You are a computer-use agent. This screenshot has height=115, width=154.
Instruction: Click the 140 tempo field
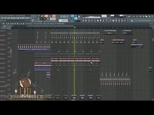pyautogui.click(x=53, y=19)
